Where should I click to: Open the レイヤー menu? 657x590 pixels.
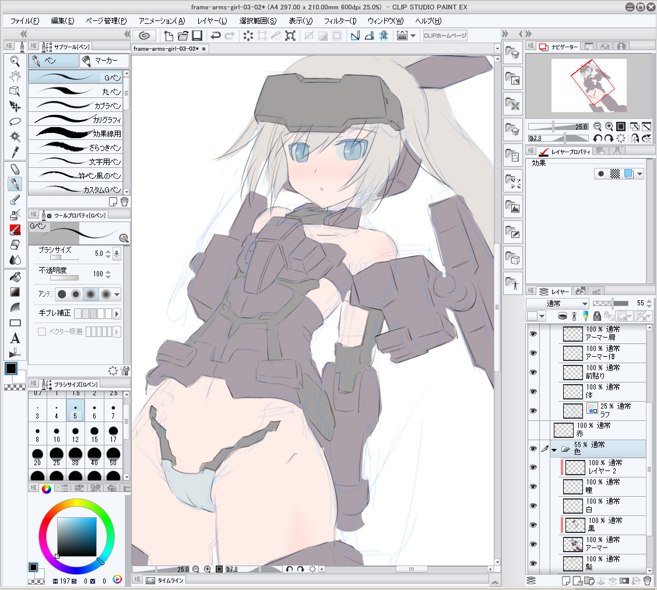point(212,21)
